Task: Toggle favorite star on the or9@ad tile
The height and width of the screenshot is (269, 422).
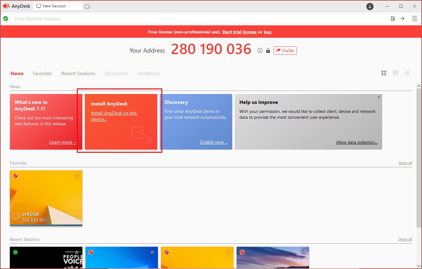Action: (77, 176)
